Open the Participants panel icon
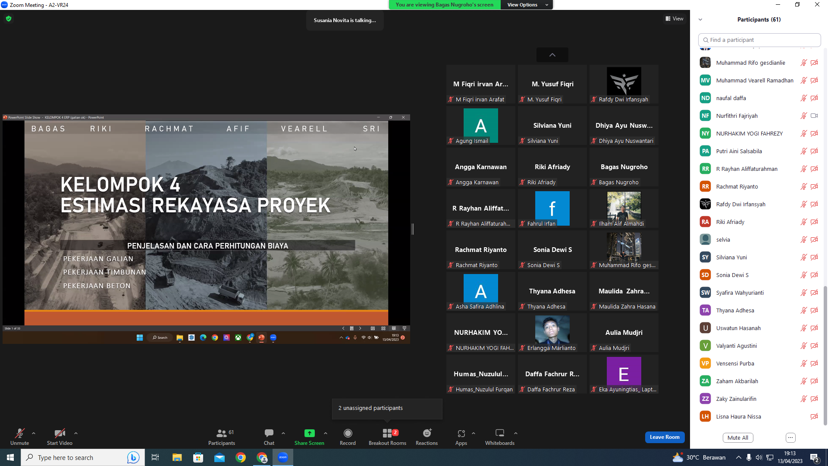The width and height of the screenshot is (828, 466). click(x=222, y=433)
